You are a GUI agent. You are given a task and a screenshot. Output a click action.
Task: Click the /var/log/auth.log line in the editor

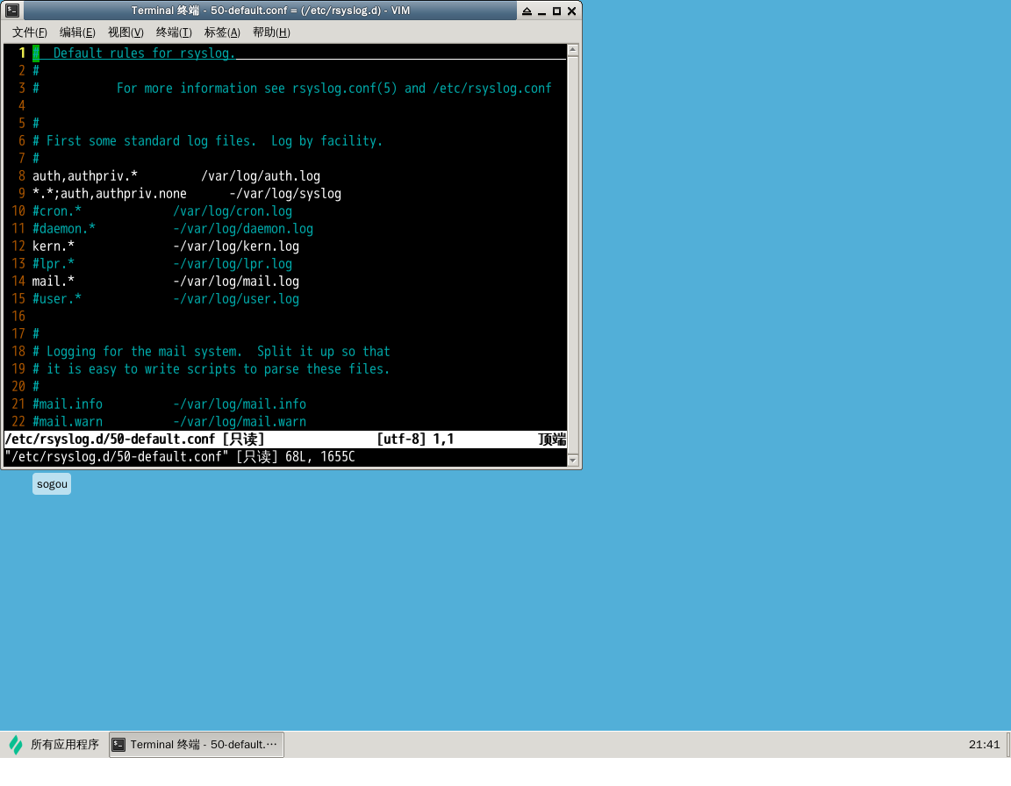point(261,176)
